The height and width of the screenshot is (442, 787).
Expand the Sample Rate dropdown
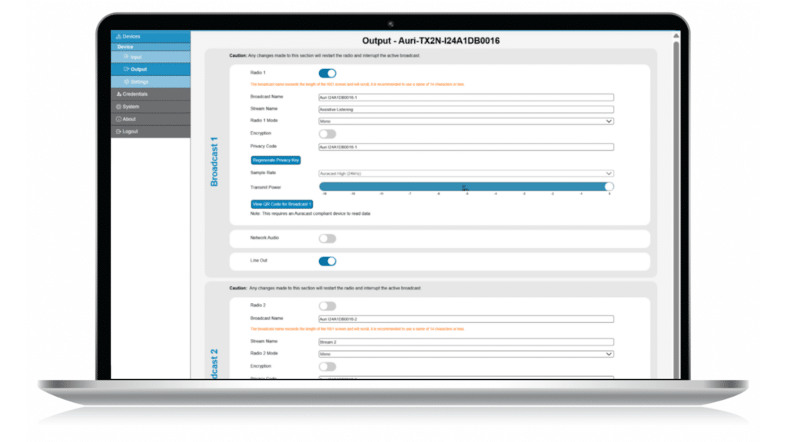click(466, 174)
